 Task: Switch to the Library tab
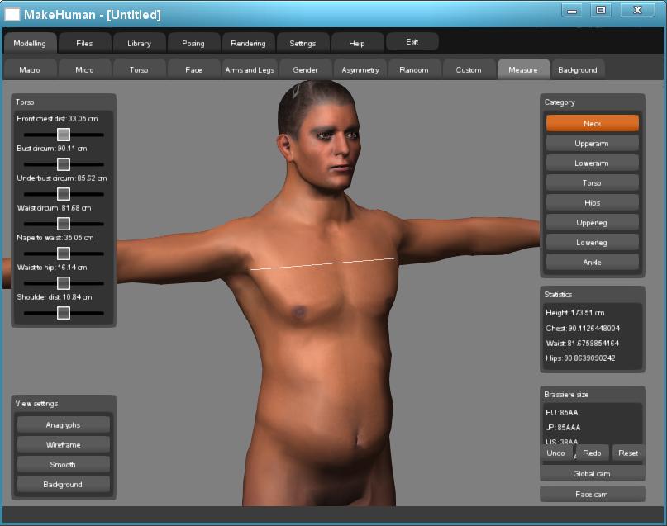click(x=139, y=43)
